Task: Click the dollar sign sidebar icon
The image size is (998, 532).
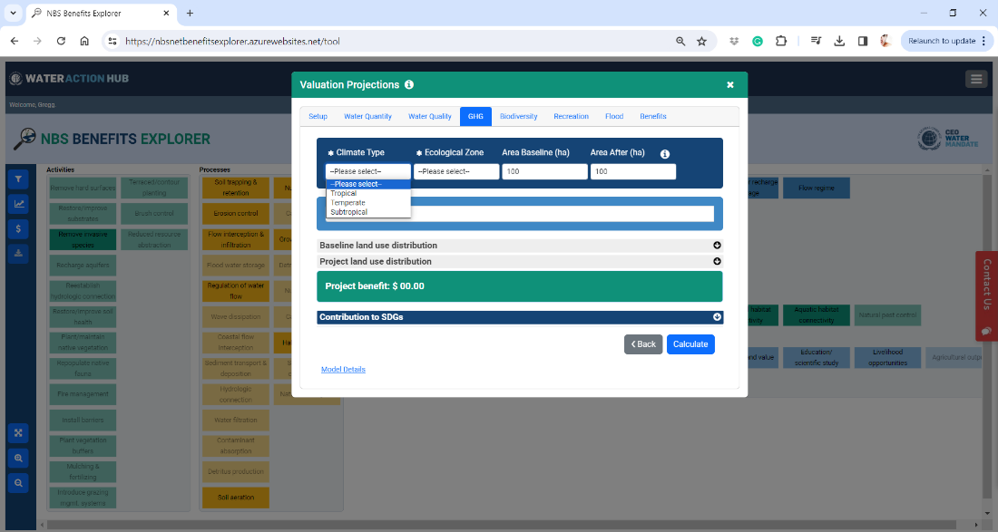Action: 19,228
